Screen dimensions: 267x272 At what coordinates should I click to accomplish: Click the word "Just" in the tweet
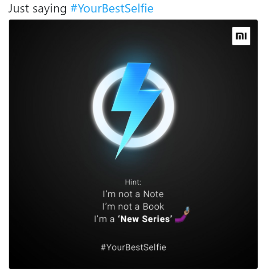(19, 8)
